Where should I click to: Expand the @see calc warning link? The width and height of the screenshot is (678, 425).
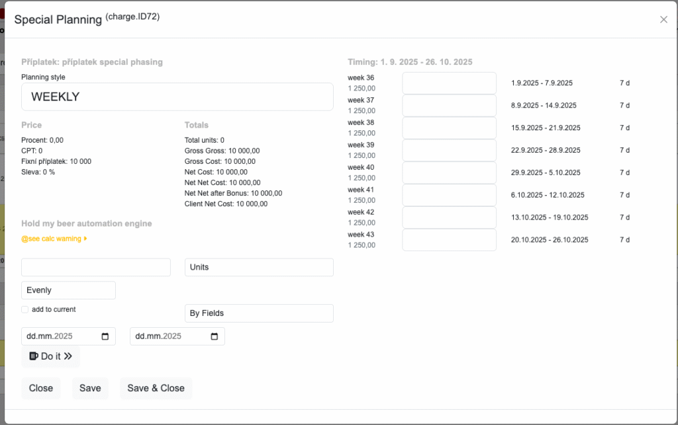click(54, 239)
